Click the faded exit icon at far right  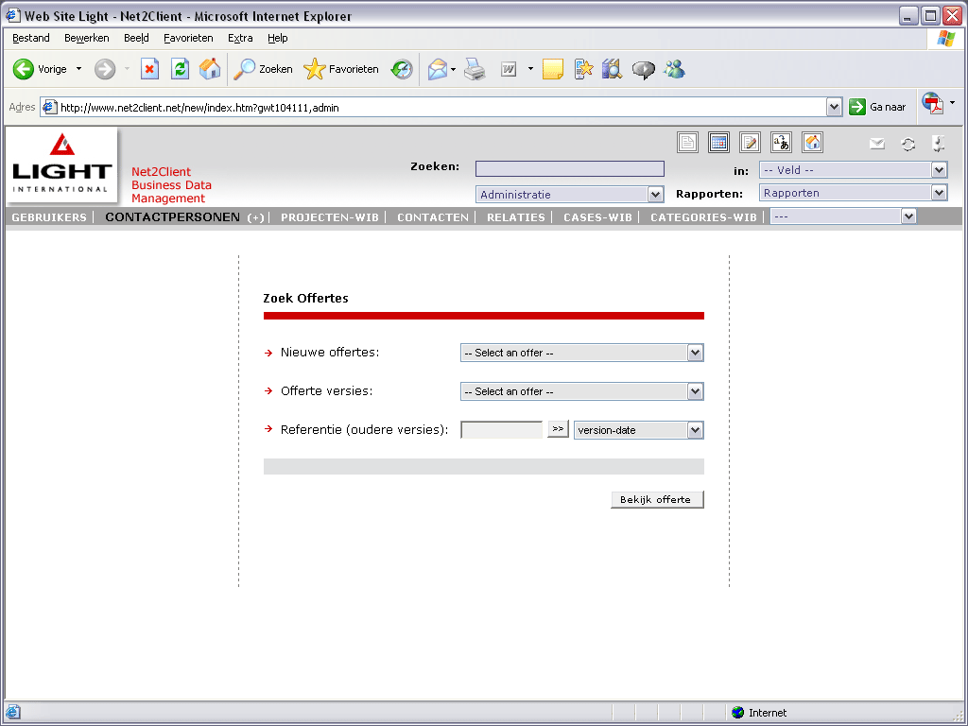(x=939, y=144)
